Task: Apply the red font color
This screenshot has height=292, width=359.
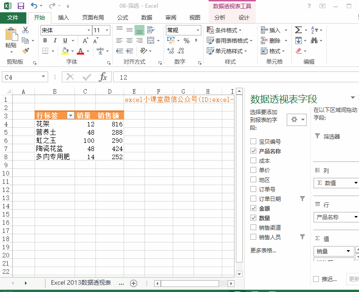Action: [x=80, y=51]
